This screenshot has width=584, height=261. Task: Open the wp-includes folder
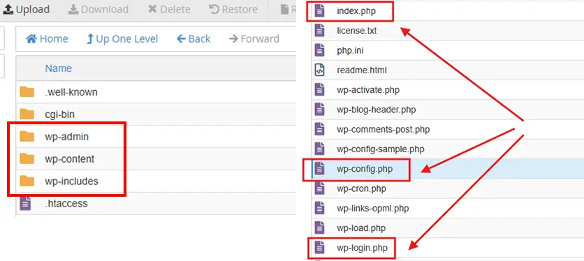[x=71, y=181]
